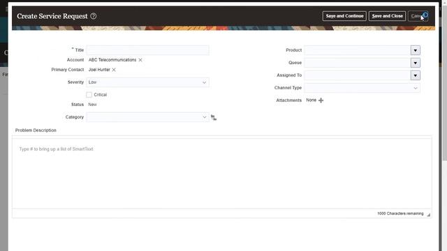Focus the Title input field
The image size is (447, 251).
147,50
